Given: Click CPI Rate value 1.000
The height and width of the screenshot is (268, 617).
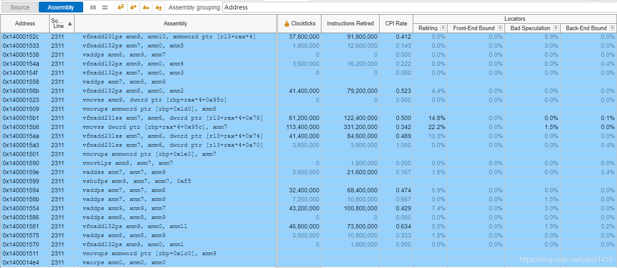Looking at the screenshot, I should point(403,145).
